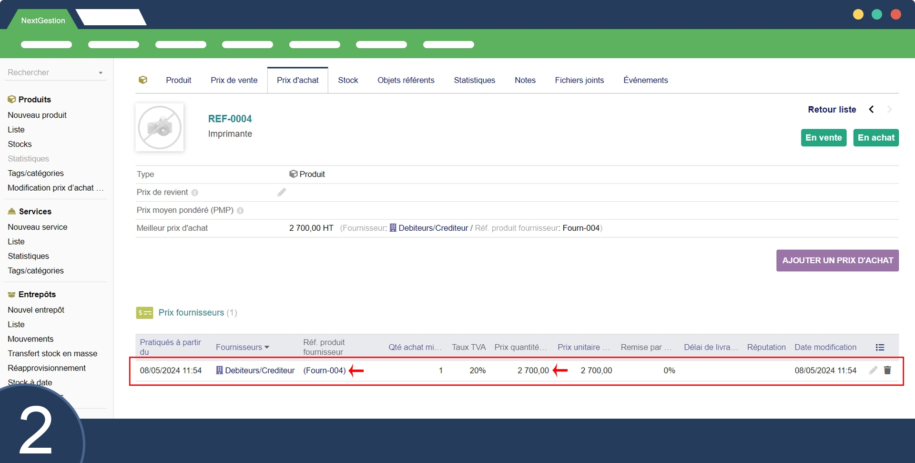Click the pencil icon beside Prix de revient
Viewport: 915px width, 463px height.
[x=282, y=192]
